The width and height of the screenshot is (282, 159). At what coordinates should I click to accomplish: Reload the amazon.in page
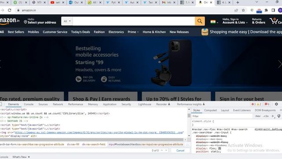pos(10,10)
